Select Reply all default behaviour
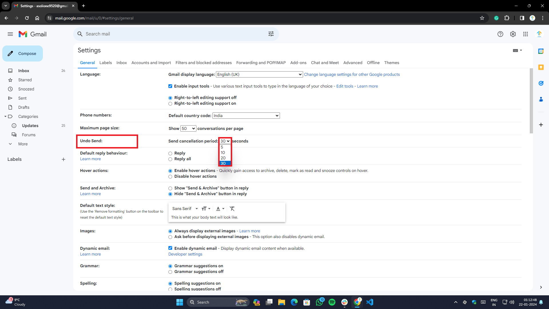 pos(170,159)
